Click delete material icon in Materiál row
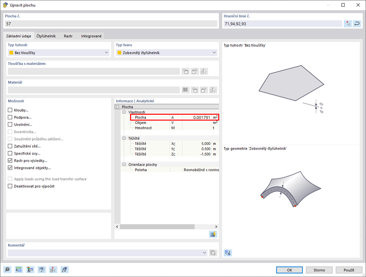Screen dimensions: 366x277 213,90
